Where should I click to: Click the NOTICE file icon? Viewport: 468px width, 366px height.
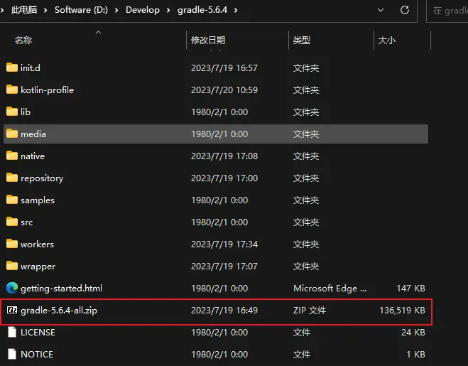[x=11, y=354]
